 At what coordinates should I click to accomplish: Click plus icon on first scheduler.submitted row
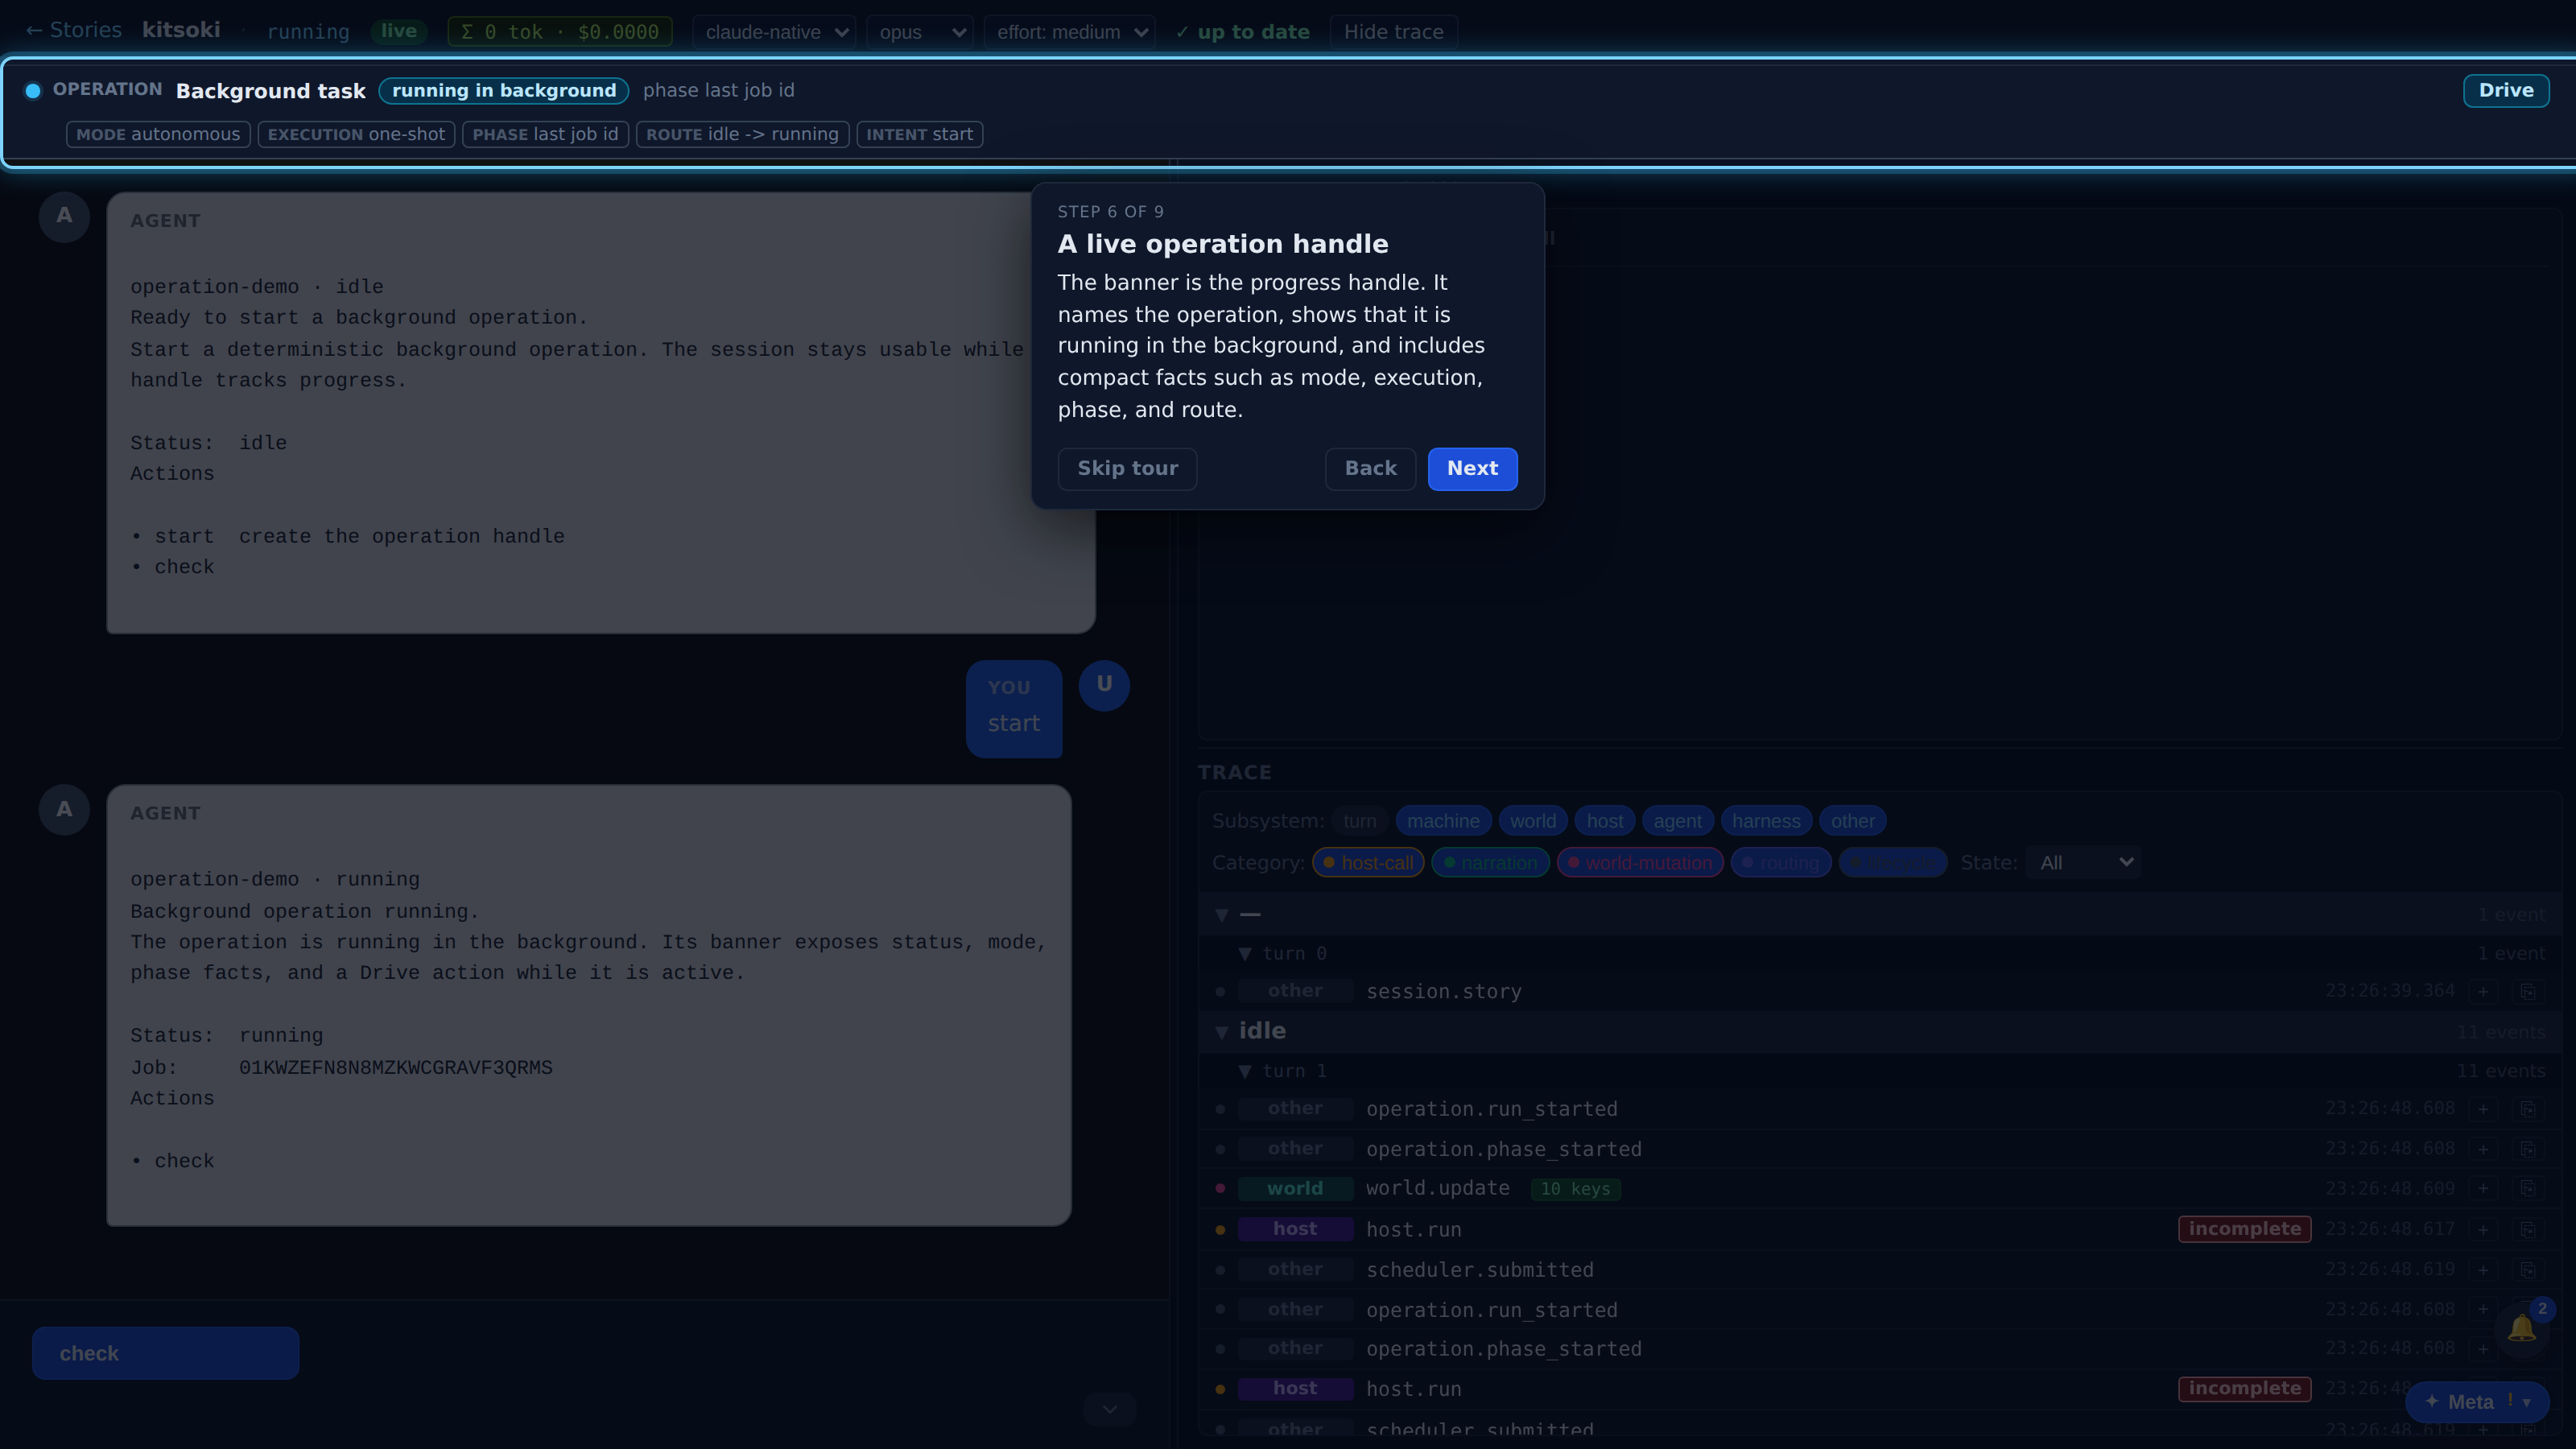click(2483, 1269)
